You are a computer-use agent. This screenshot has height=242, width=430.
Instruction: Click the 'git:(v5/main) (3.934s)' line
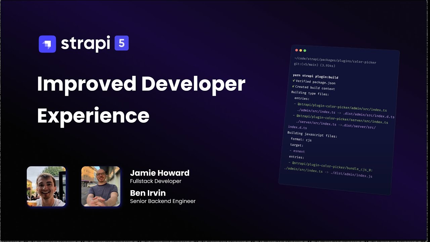(x=314, y=65)
